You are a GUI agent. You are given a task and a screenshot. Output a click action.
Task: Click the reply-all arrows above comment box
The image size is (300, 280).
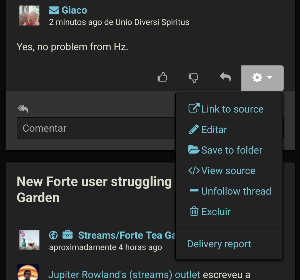[x=23, y=109]
